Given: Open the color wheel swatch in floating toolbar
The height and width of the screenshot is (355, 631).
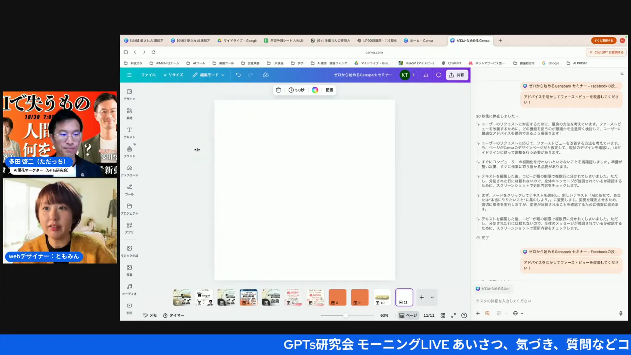Looking at the screenshot, I should [x=315, y=90].
